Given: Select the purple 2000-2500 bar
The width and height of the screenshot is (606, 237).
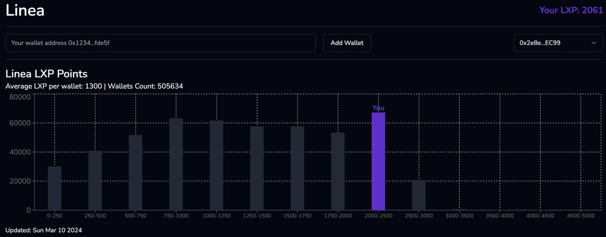Looking at the screenshot, I should [378, 161].
